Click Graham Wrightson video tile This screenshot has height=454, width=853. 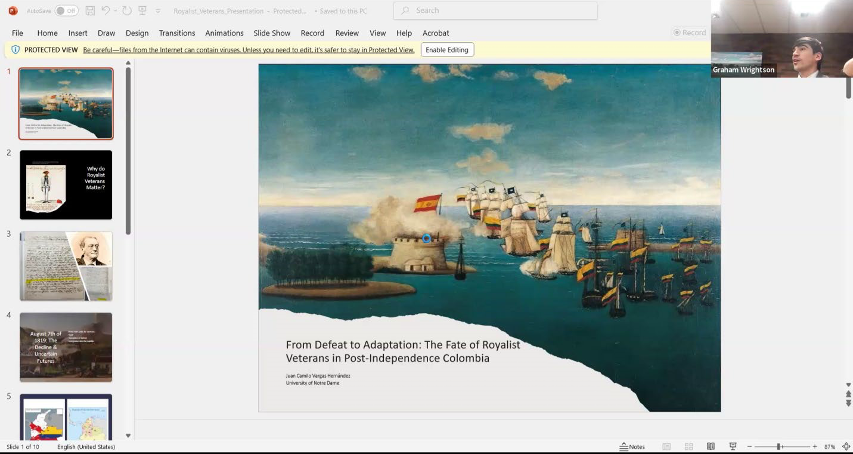click(x=782, y=39)
